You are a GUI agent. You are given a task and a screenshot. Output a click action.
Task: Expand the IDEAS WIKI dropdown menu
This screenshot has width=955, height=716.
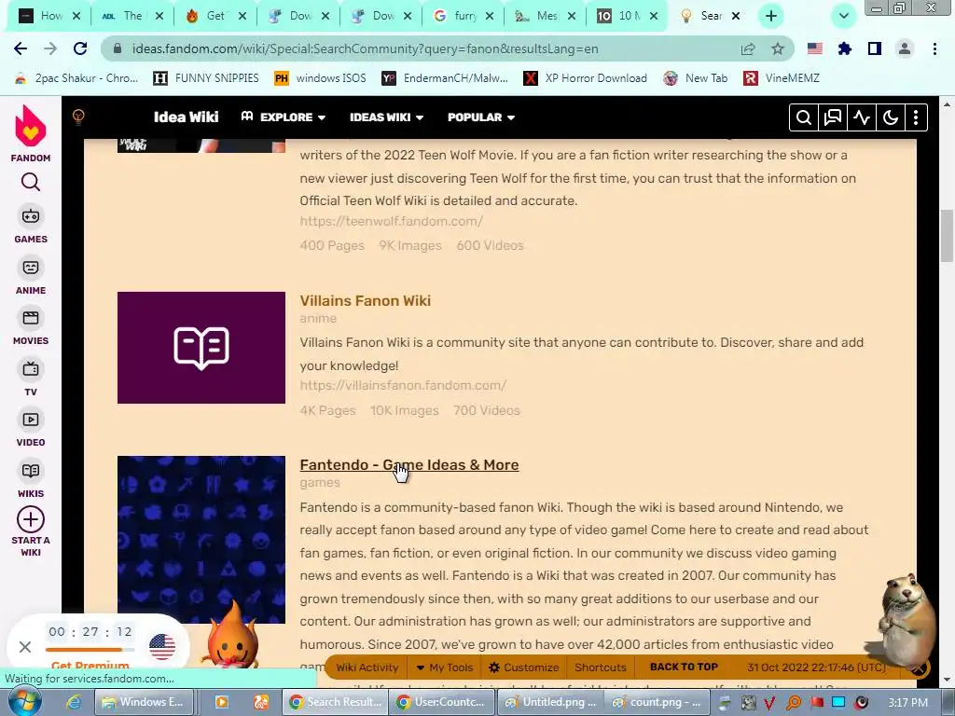pyautogui.click(x=387, y=117)
